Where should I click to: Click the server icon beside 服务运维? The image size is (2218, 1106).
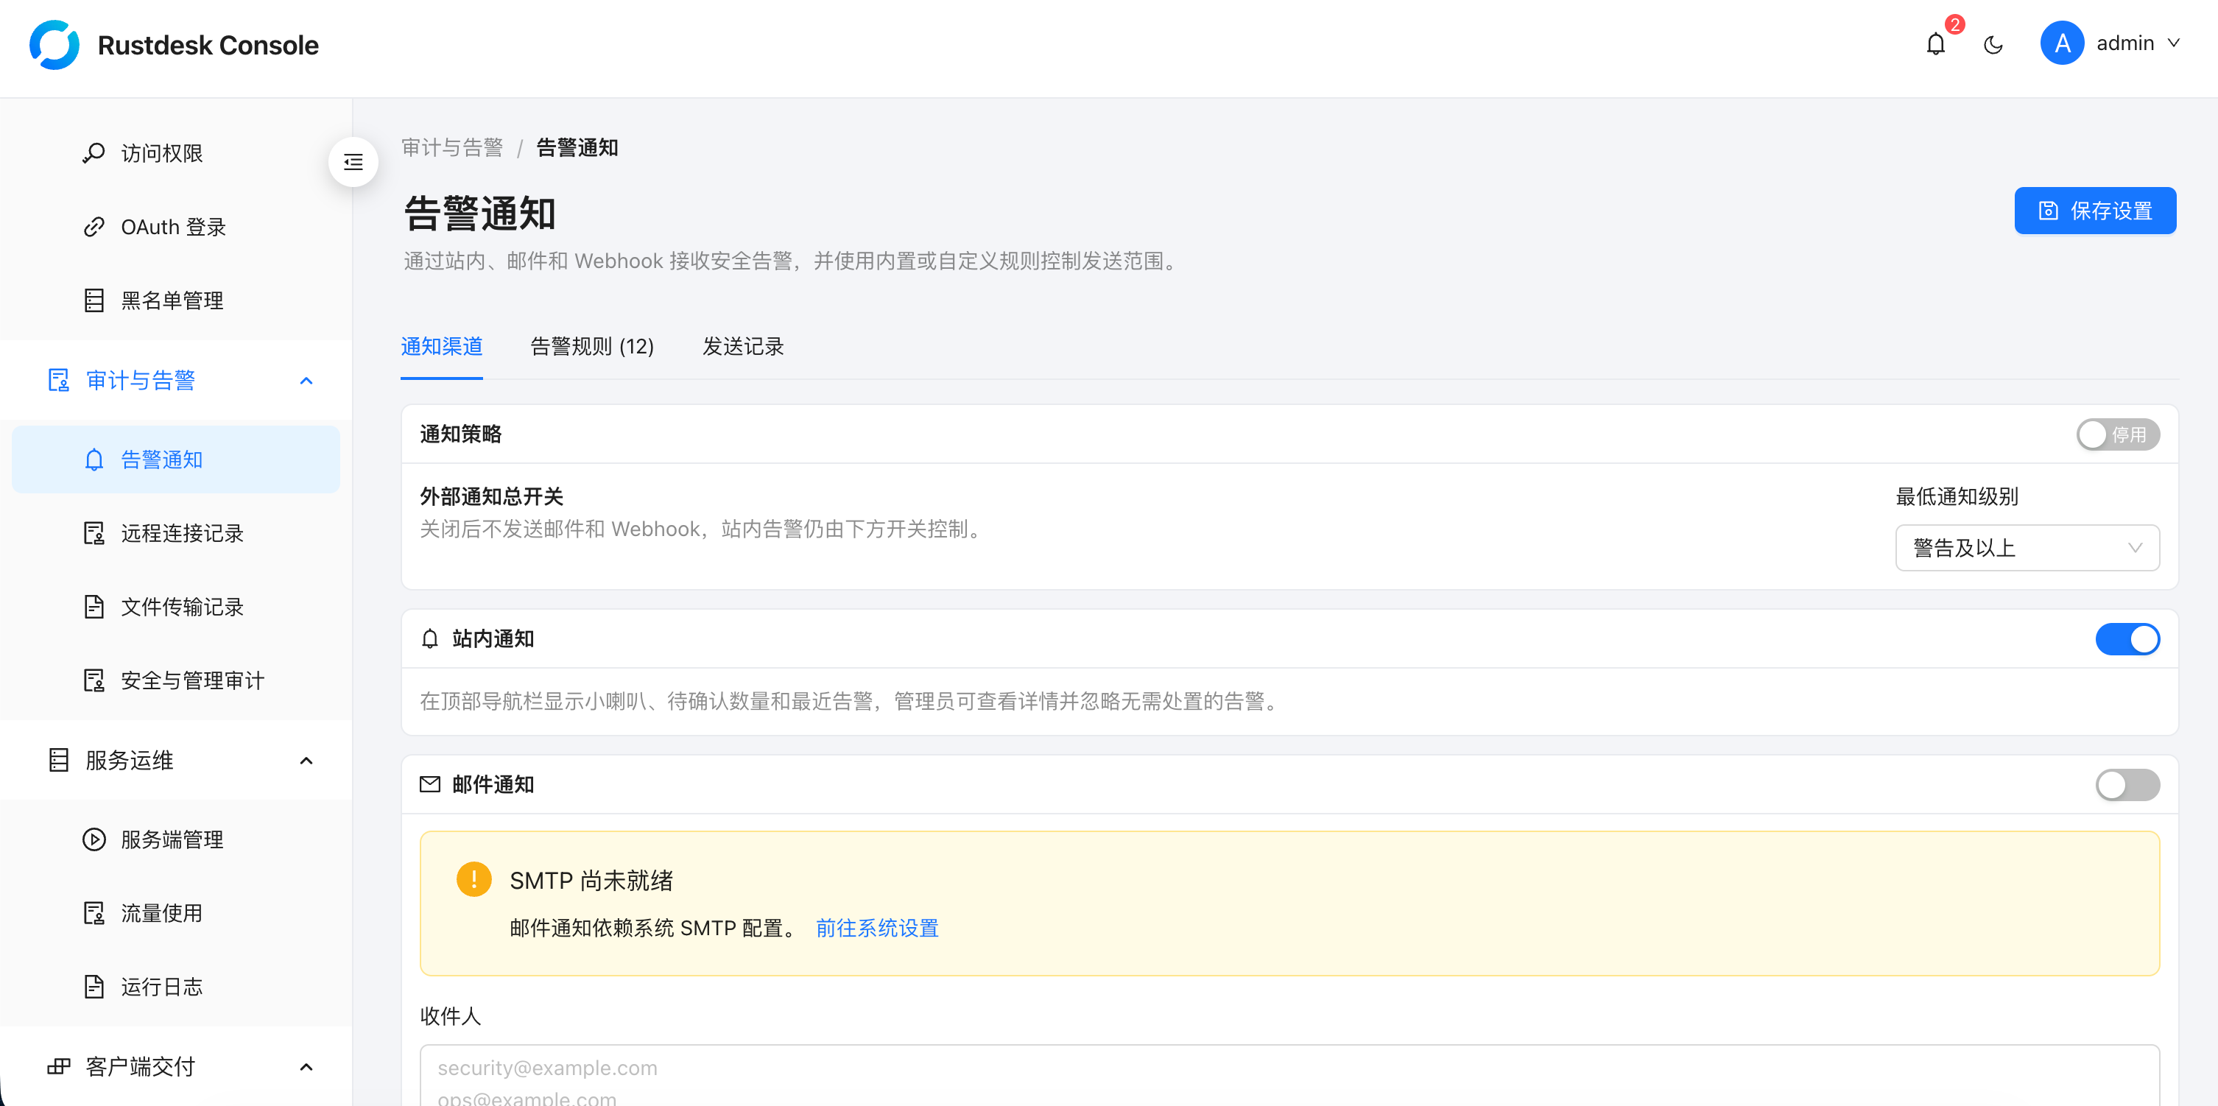pos(59,760)
